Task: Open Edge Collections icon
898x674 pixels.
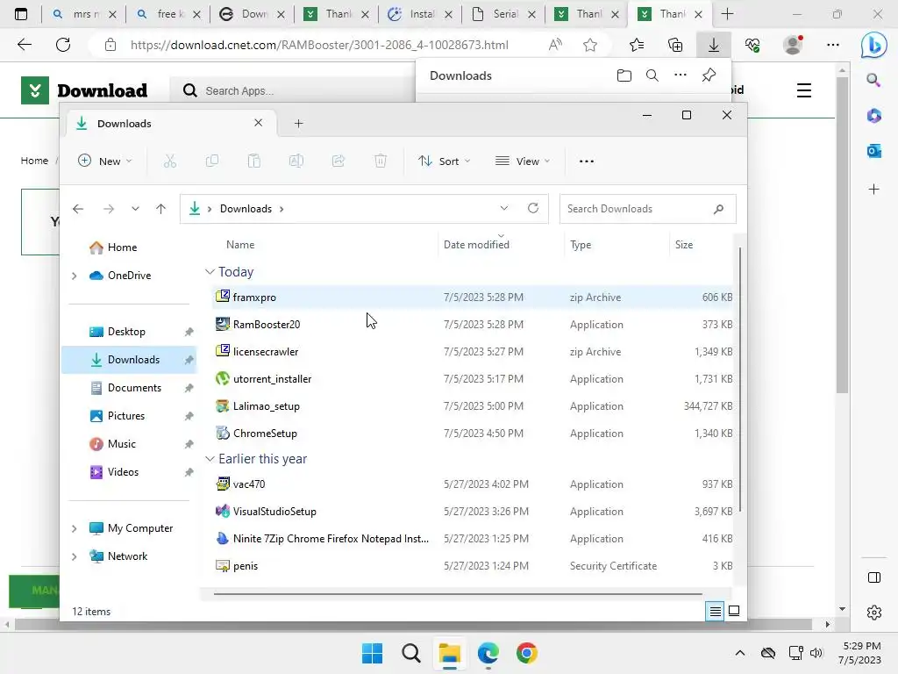Action: tap(675, 45)
